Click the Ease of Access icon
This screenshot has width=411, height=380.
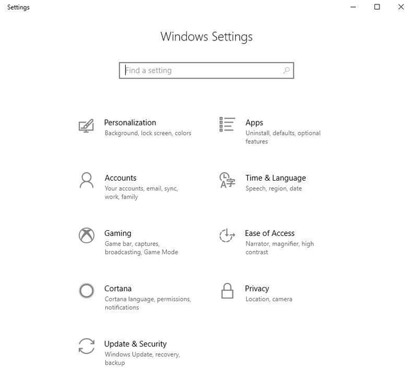click(227, 235)
